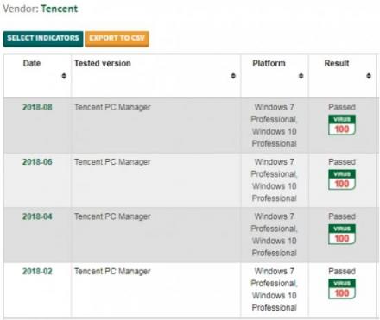The height and width of the screenshot is (320, 380).
Task: Click the Select Indicators button
Action: point(43,39)
